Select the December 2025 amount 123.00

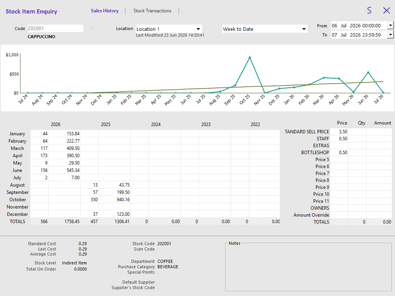115,214
